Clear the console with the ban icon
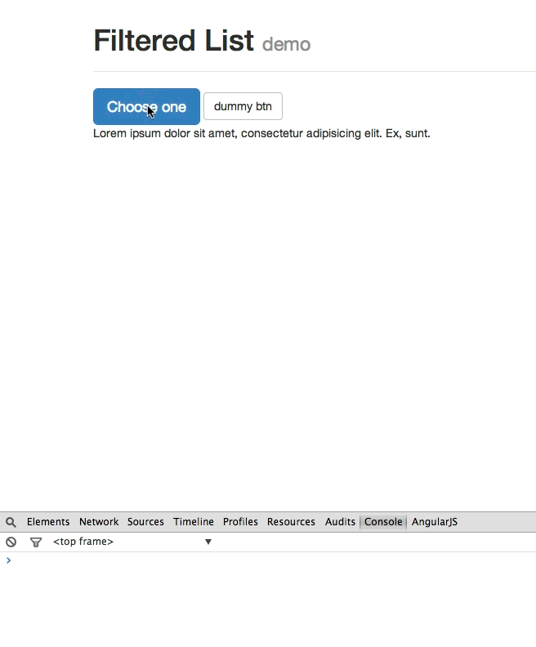 11,542
